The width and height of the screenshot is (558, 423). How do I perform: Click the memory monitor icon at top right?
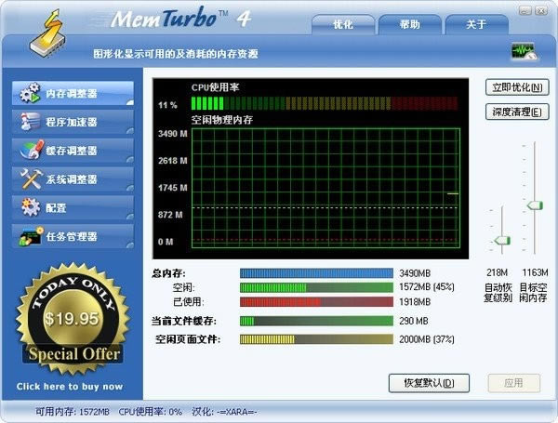524,52
